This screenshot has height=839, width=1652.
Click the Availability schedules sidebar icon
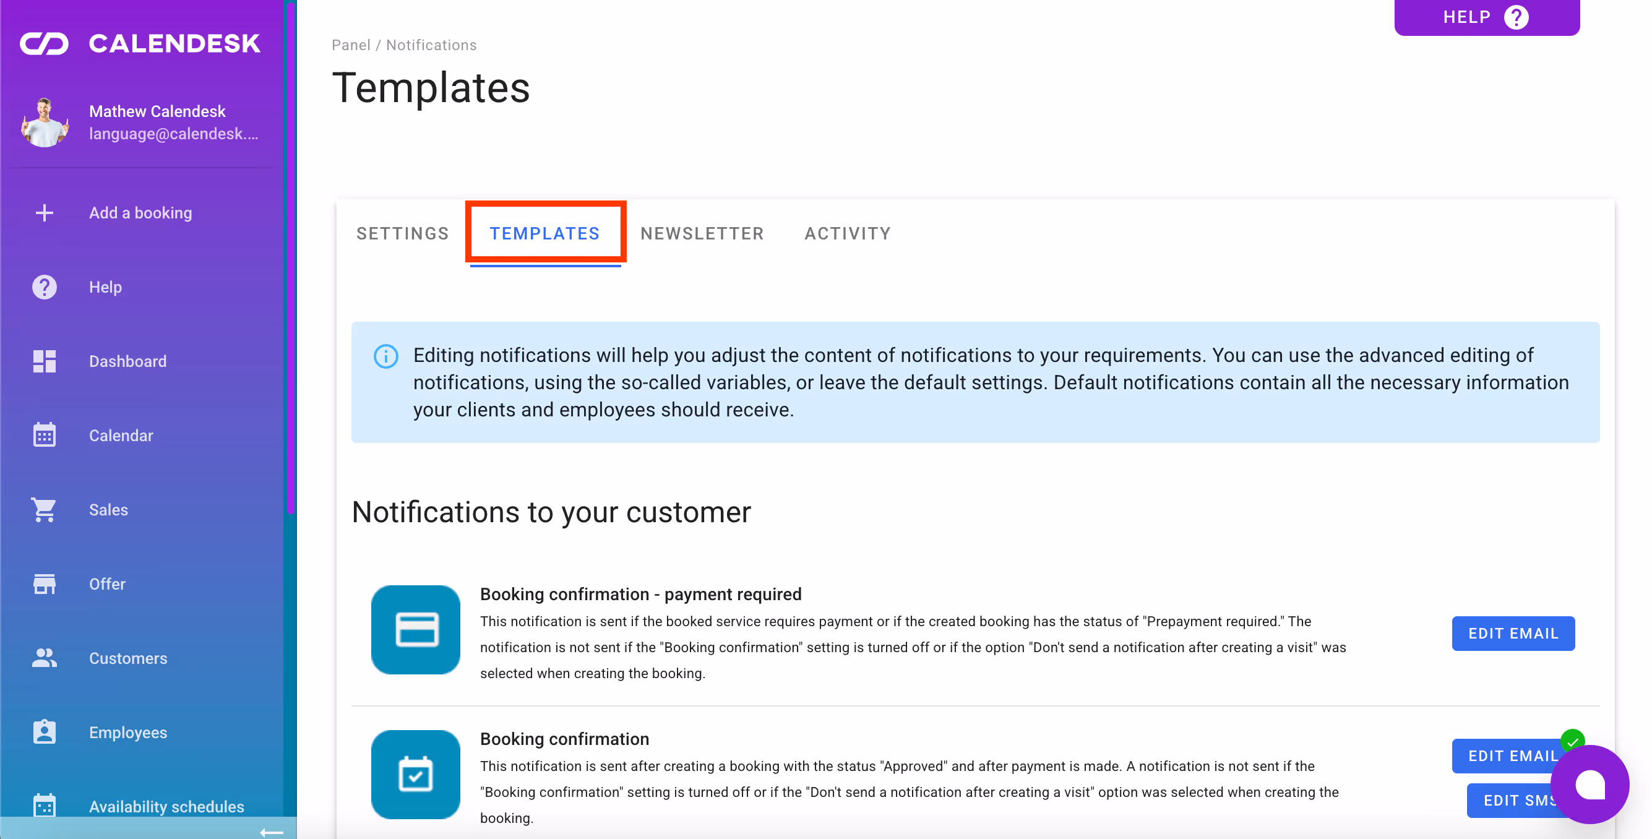[45, 805]
